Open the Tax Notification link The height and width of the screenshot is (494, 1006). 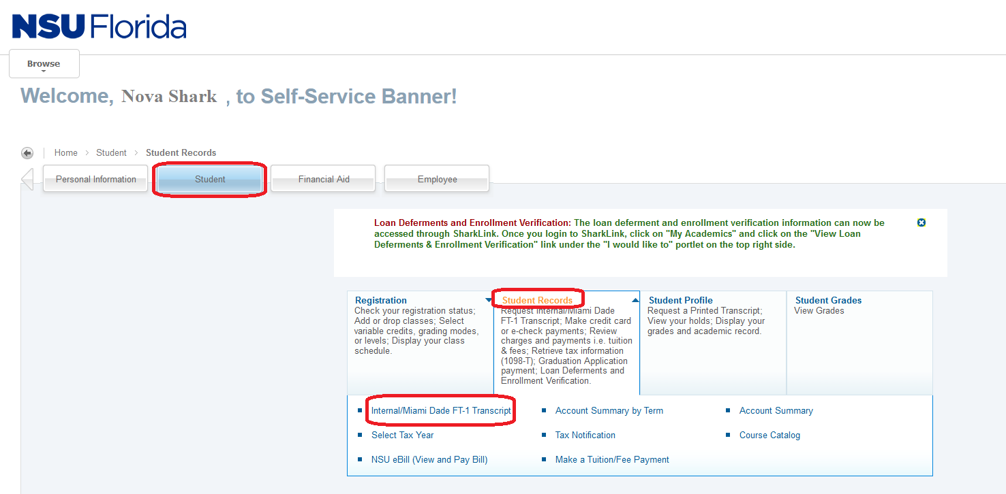tap(585, 435)
